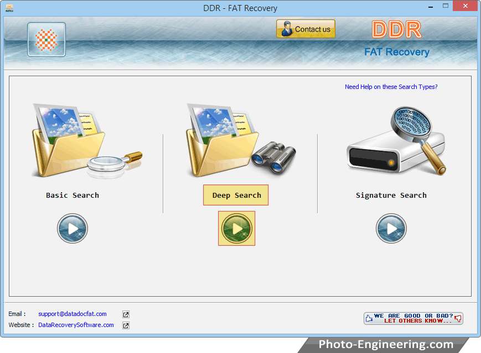Click the app icon in title bar
Viewport: 481px width, 353px height.
click(9, 8)
